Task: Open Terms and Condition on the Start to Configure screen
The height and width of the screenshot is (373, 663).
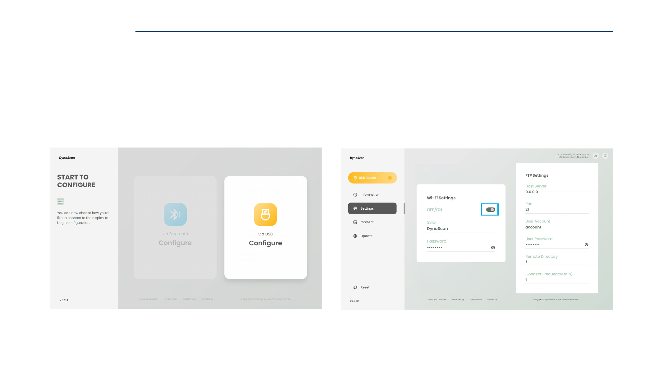Action: click(148, 299)
